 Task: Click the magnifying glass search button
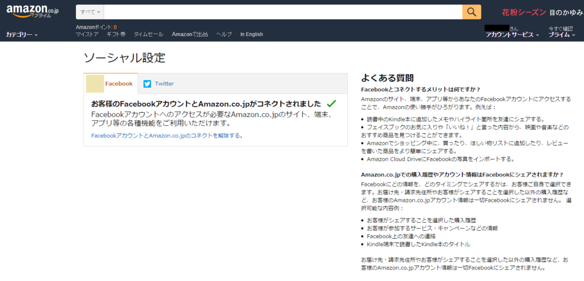tap(472, 12)
